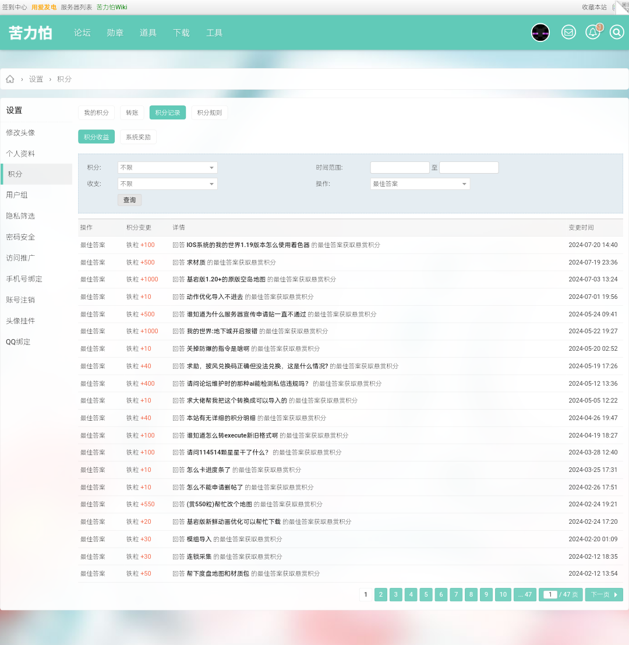629x645 pixels.
Task: Open 苦力怕Wiki link in top bar
Action: (x=112, y=7)
